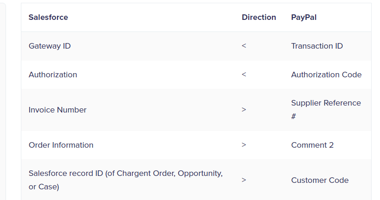Click the right arrow in Salesforce record ID row
This screenshot has width=380, height=200.
pos(244,180)
